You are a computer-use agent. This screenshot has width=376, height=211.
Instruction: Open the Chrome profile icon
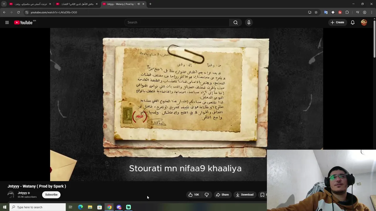pyautogui.click(x=365, y=12)
